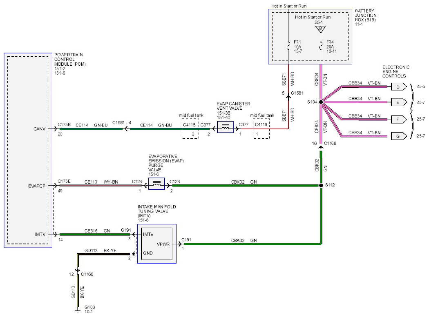Select the Intake Manifold Tuning Valve box
The image size is (429, 317).
[156, 244]
